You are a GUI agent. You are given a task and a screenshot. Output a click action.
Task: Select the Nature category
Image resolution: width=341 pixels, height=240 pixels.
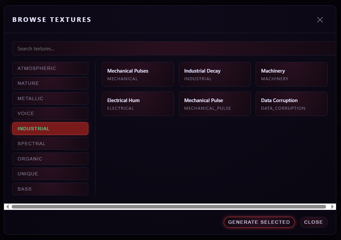pyautogui.click(x=50, y=83)
